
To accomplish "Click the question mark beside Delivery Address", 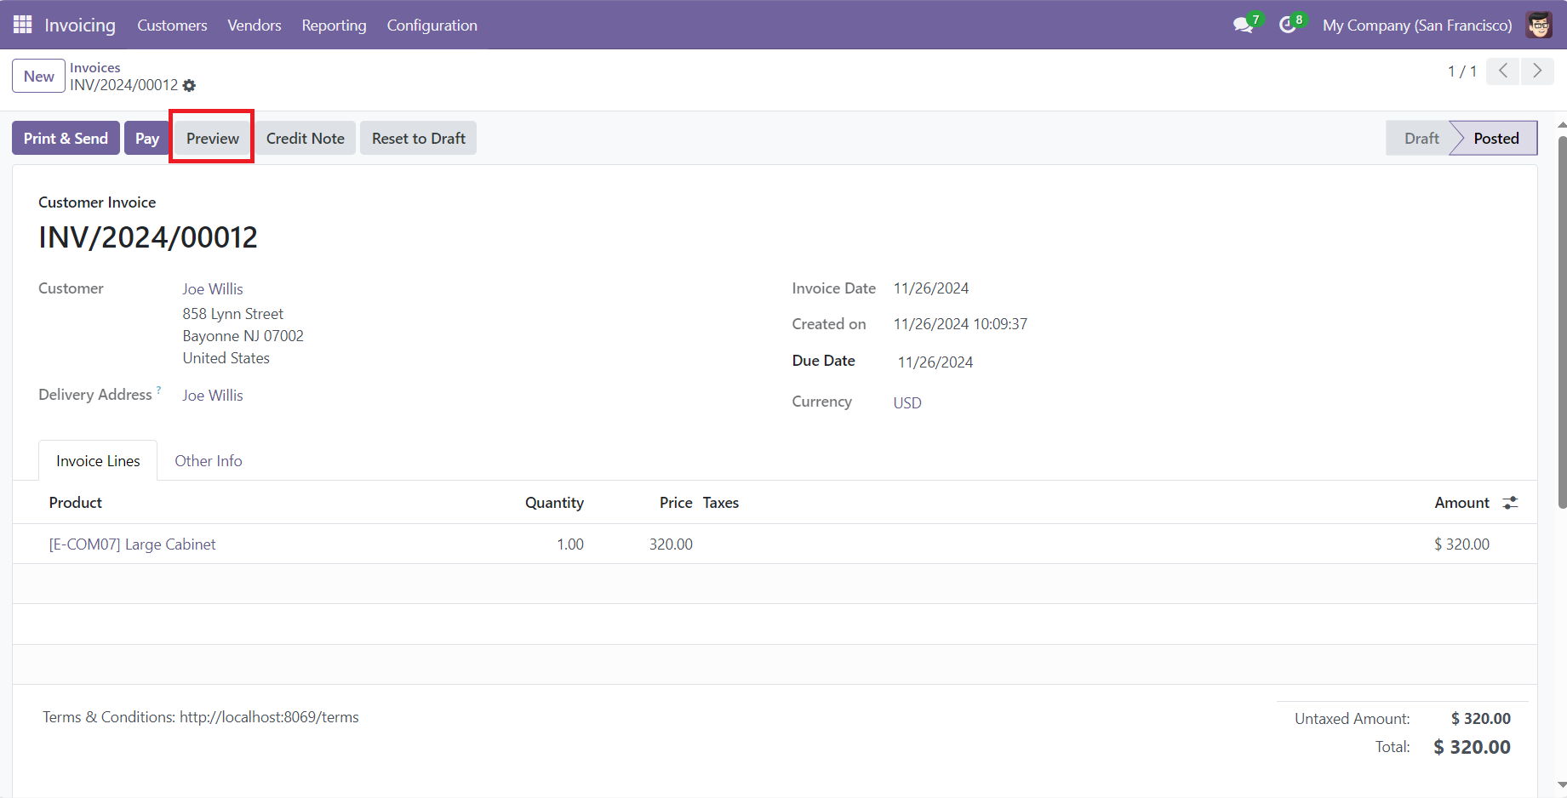I will [x=160, y=389].
